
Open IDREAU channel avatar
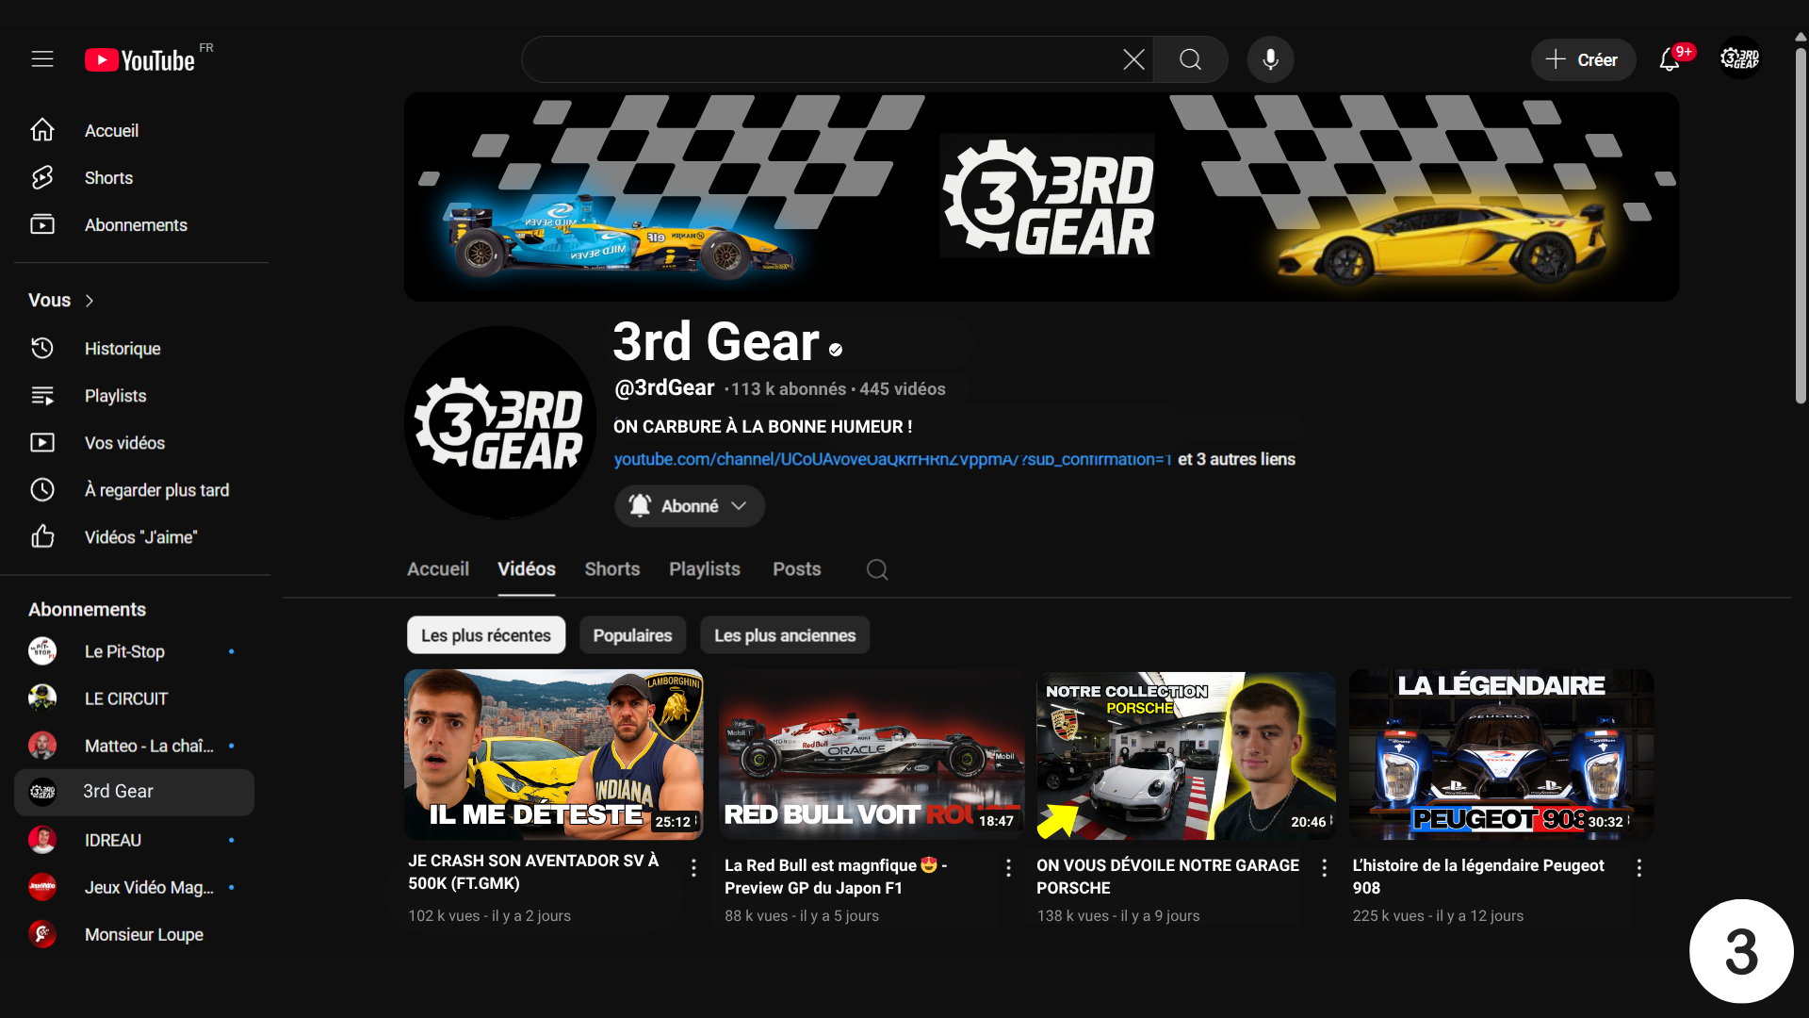click(42, 840)
